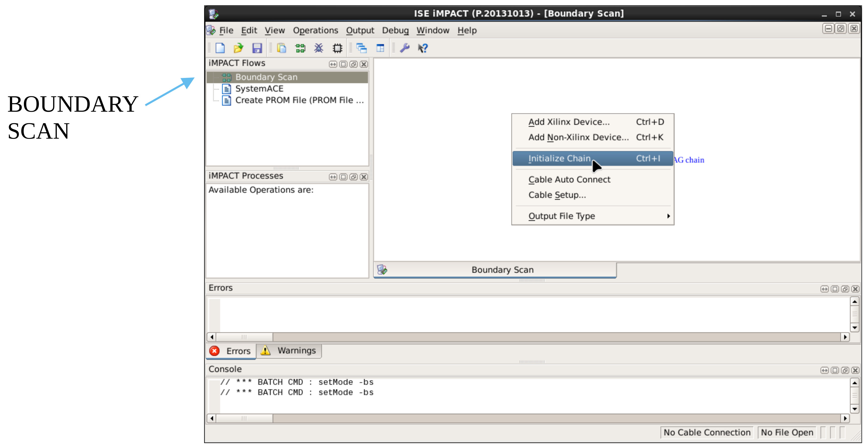This screenshot has width=863, height=444.
Task: Switch to the Errors tab
Action: pos(231,351)
